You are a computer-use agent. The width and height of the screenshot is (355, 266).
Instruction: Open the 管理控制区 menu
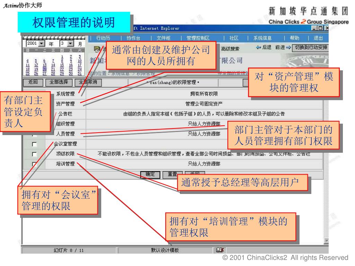click(x=198, y=38)
